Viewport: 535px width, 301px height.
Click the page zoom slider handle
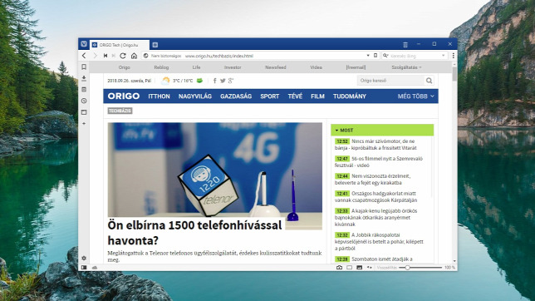pos(407,268)
